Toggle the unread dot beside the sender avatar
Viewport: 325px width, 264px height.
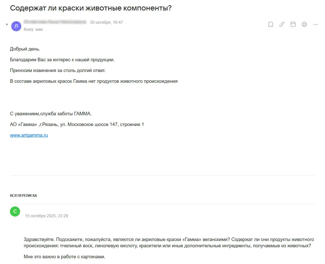pos(7,24)
